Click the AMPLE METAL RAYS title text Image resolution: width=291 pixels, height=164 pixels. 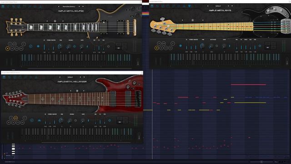pos(220,10)
